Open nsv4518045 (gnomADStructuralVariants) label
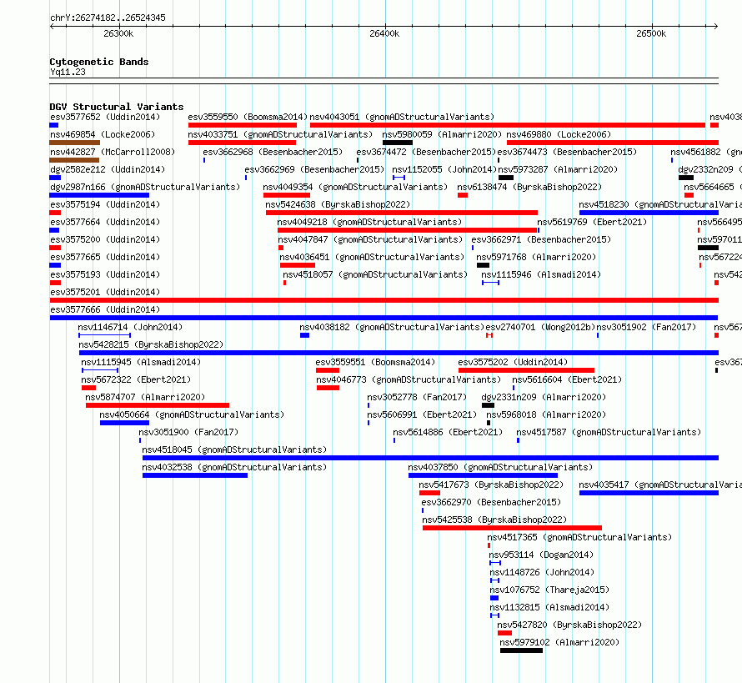742x683 pixels. coord(235,449)
